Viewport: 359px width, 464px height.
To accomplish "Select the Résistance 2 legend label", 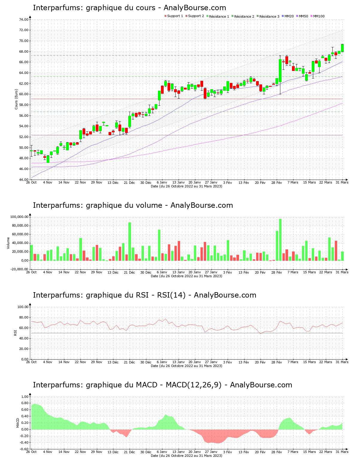I will point(244,16).
